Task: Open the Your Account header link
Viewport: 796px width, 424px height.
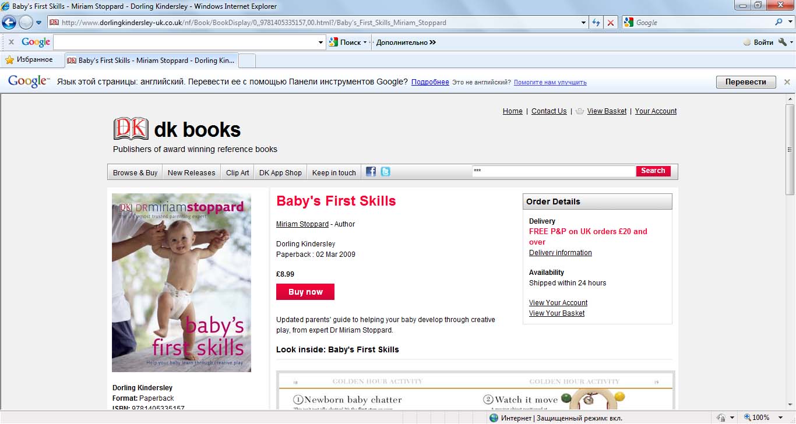Action: 656,111
